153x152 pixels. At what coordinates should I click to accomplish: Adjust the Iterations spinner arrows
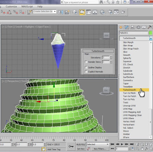click(x=111, y=58)
